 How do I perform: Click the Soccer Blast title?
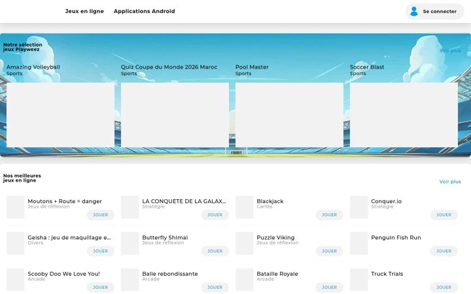(367, 67)
